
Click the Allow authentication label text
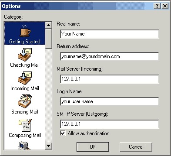click(x=89, y=133)
